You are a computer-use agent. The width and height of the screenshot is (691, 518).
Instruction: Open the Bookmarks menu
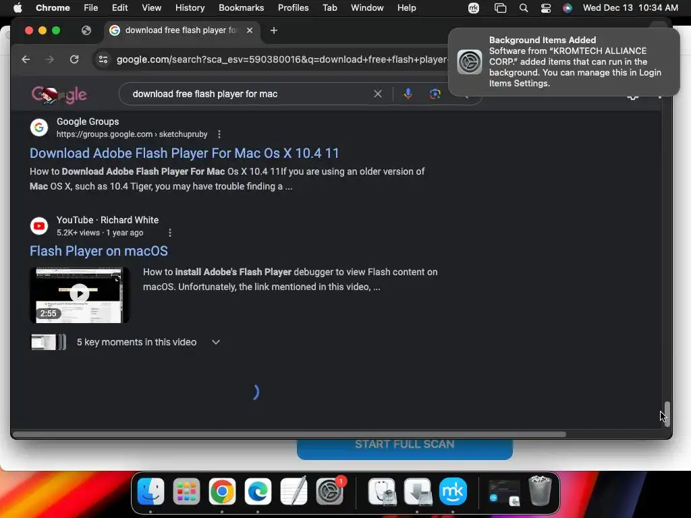pyautogui.click(x=241, y=7)
